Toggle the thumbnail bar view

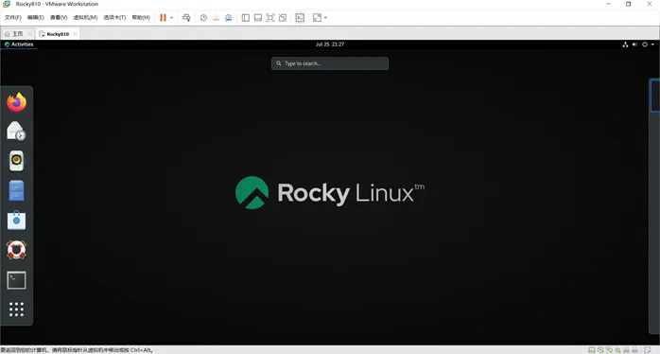(x=258, y=18)
